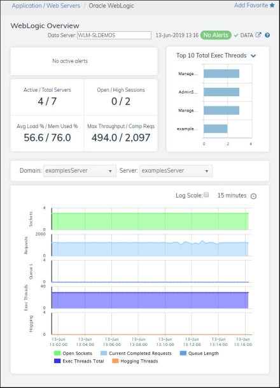This screenshot has height=388, width=280.
Task: Click the Data Server input field
Action: coord(114,35)
